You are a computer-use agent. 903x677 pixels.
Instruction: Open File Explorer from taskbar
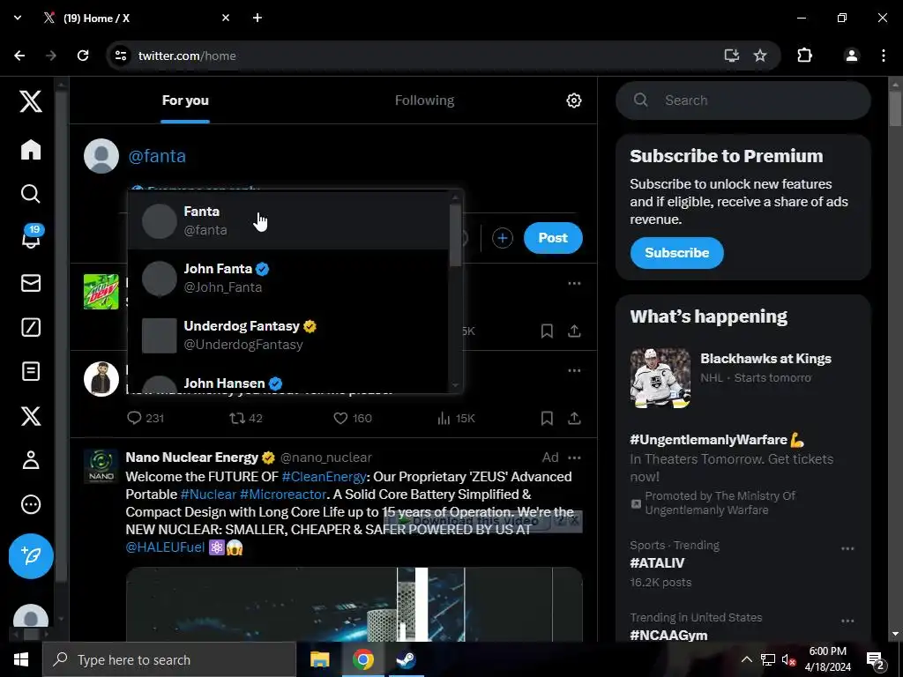click(319, 659)
